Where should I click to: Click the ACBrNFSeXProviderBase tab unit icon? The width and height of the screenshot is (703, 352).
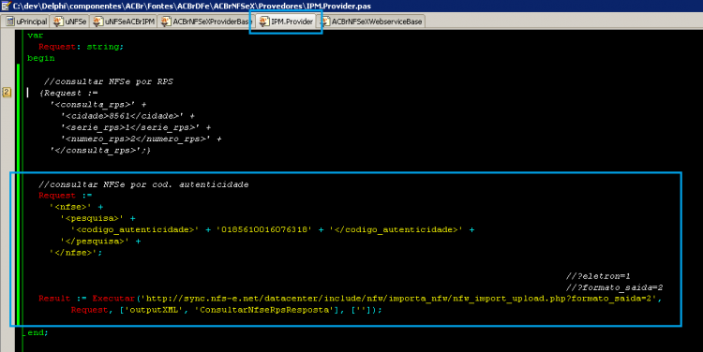tap(166, 22)
